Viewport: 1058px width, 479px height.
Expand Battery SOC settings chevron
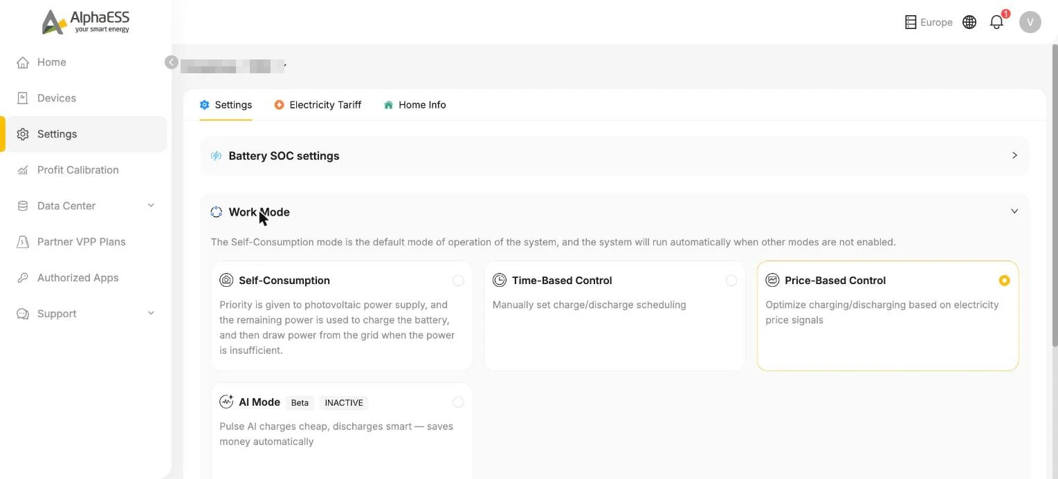(1014, 156)
